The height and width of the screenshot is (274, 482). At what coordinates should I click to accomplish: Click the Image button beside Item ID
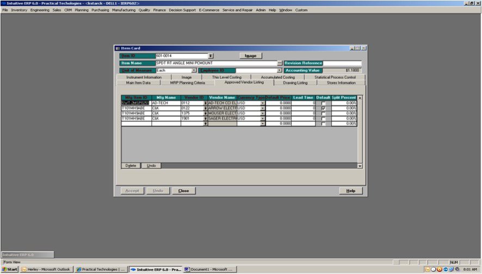pos(251,56)
